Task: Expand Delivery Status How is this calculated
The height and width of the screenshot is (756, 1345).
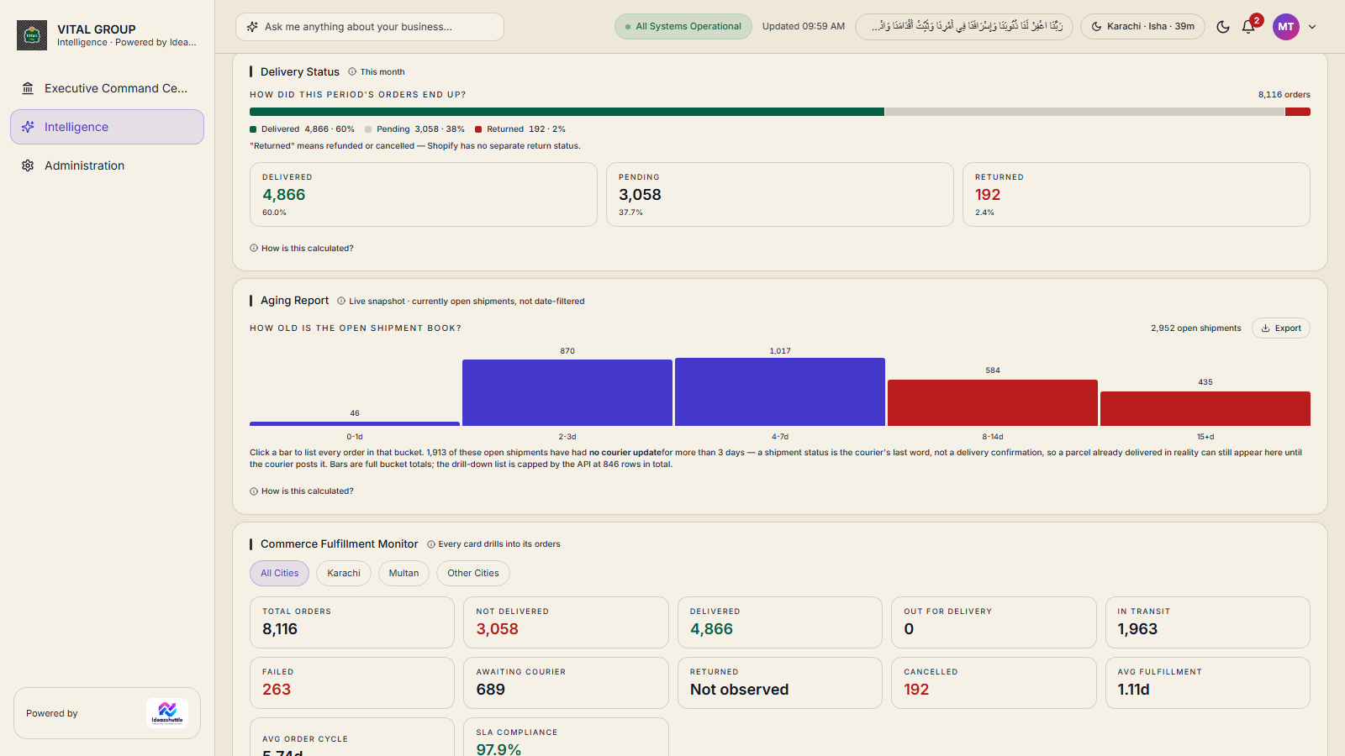Action: [302, 248]
